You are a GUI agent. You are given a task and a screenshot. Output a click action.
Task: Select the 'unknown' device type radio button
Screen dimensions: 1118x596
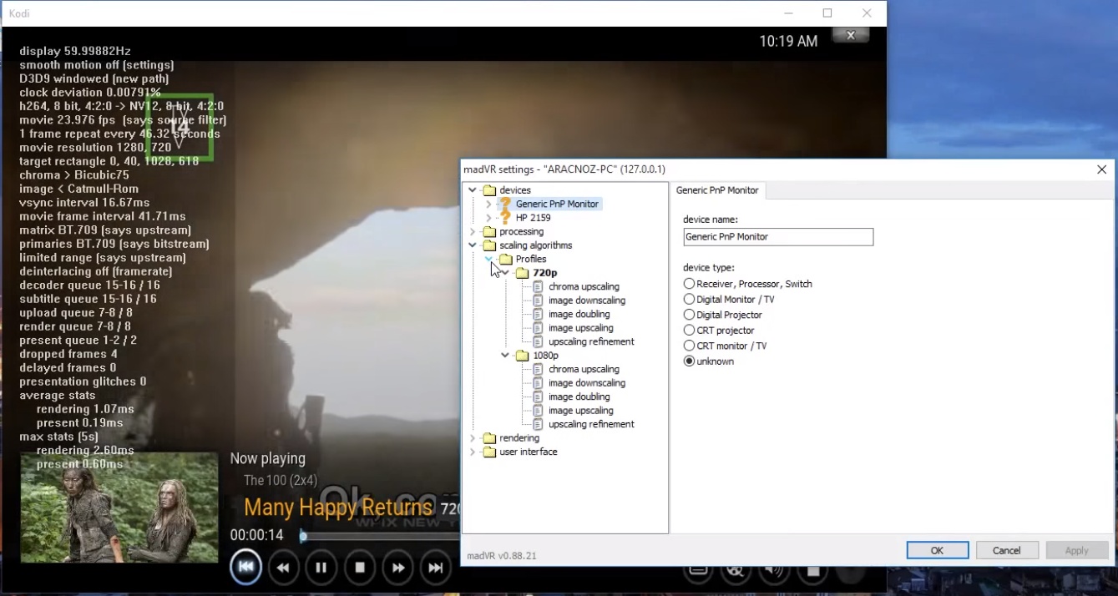(x=690, y=361)
